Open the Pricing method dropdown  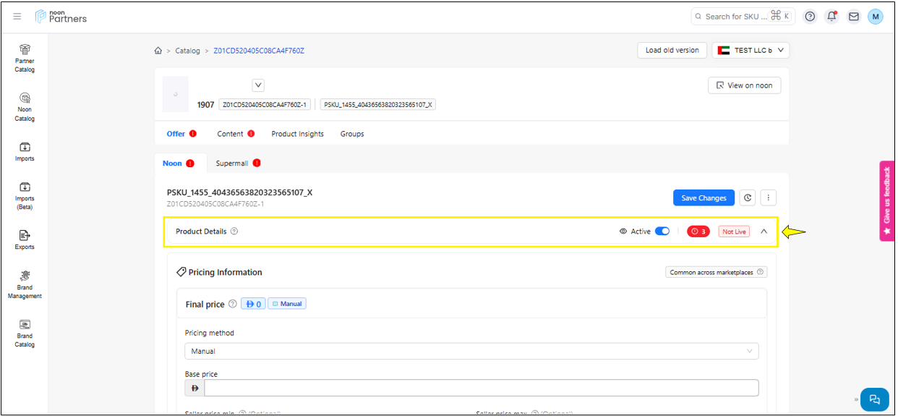(x=471, y=351)
